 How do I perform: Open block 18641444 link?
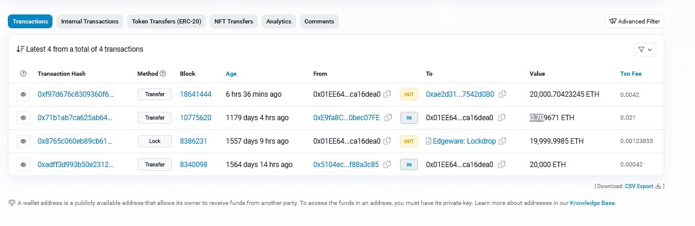click(195, 94)
